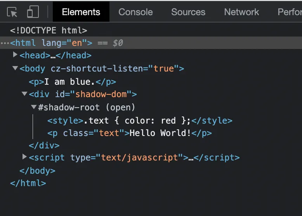Click the "en" lang attribute value
Screen dimensions: 302x216
tap(77, 43)
